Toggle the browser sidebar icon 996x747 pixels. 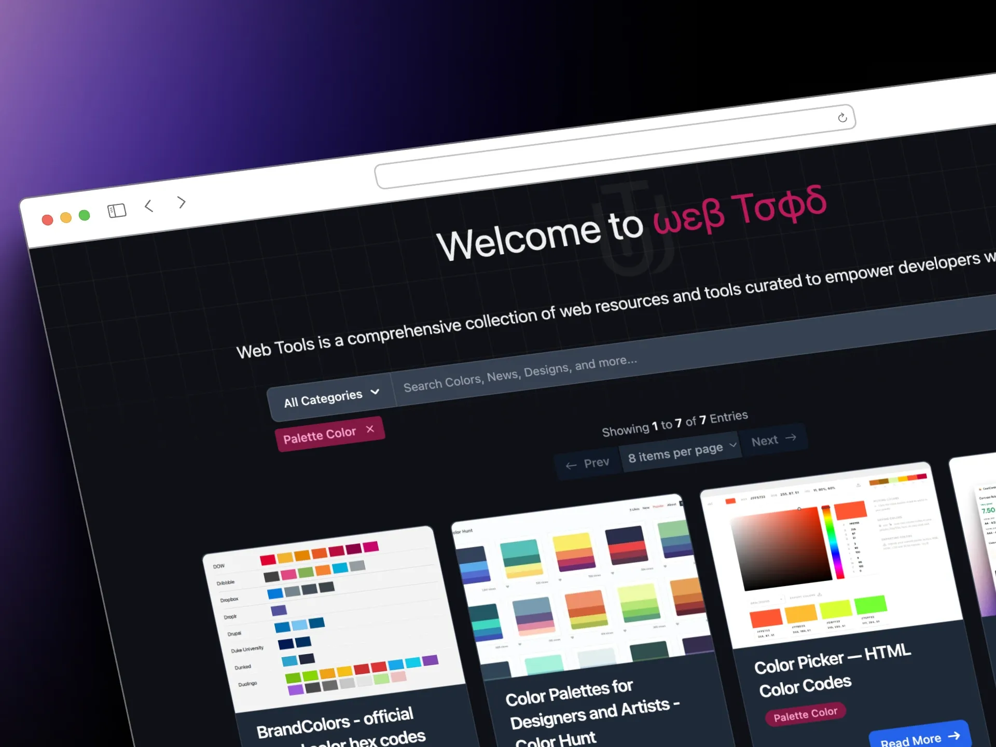click(117, 210)
